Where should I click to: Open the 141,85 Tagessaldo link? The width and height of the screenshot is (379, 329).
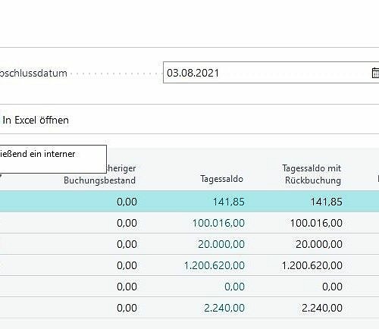pos(228,202)
